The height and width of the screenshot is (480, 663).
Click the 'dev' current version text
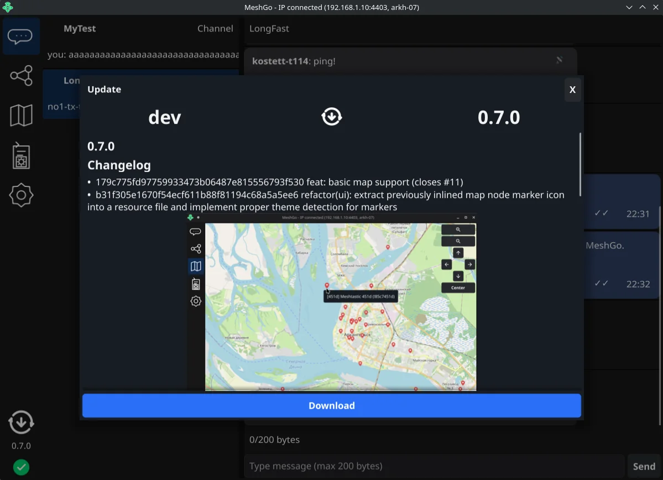click(x=164, y=118)
